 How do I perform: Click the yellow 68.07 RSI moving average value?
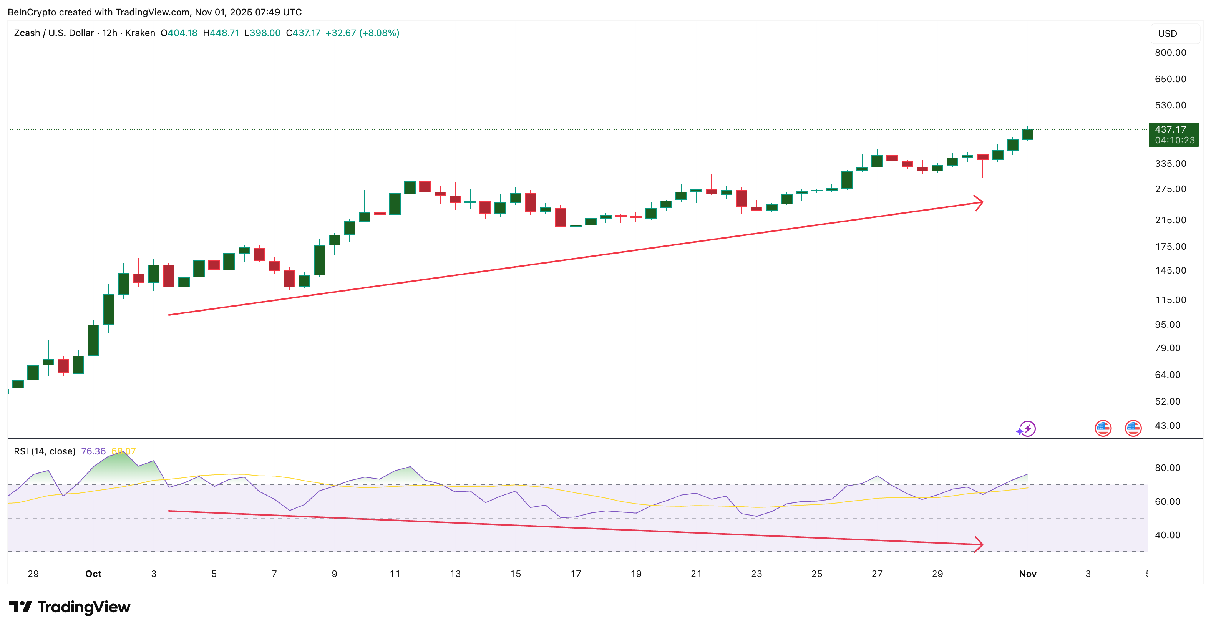click(123, 450)
